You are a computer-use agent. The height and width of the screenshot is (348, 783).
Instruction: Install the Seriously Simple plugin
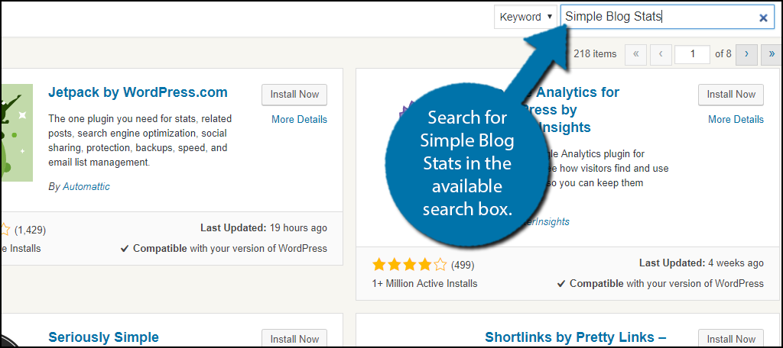coord(294,338)
